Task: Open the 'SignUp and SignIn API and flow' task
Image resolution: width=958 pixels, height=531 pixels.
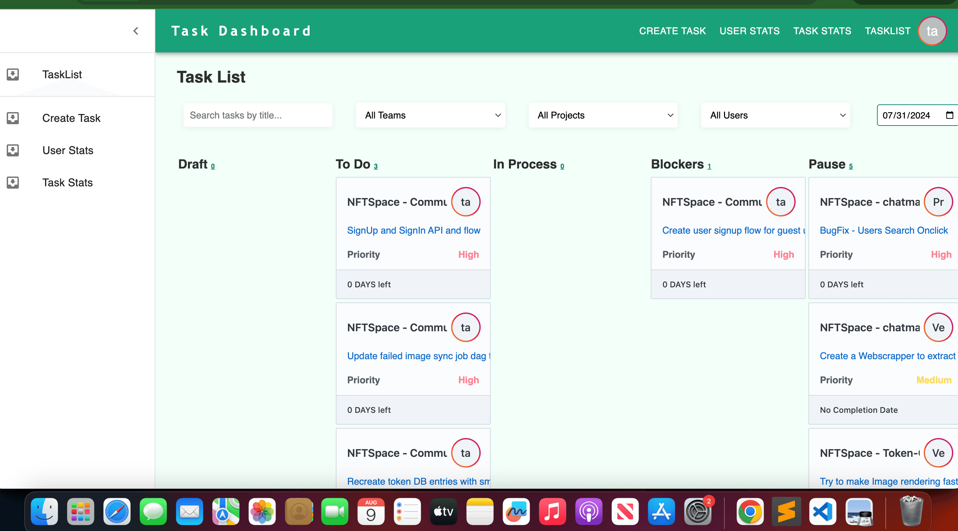Action: point(413,230)
